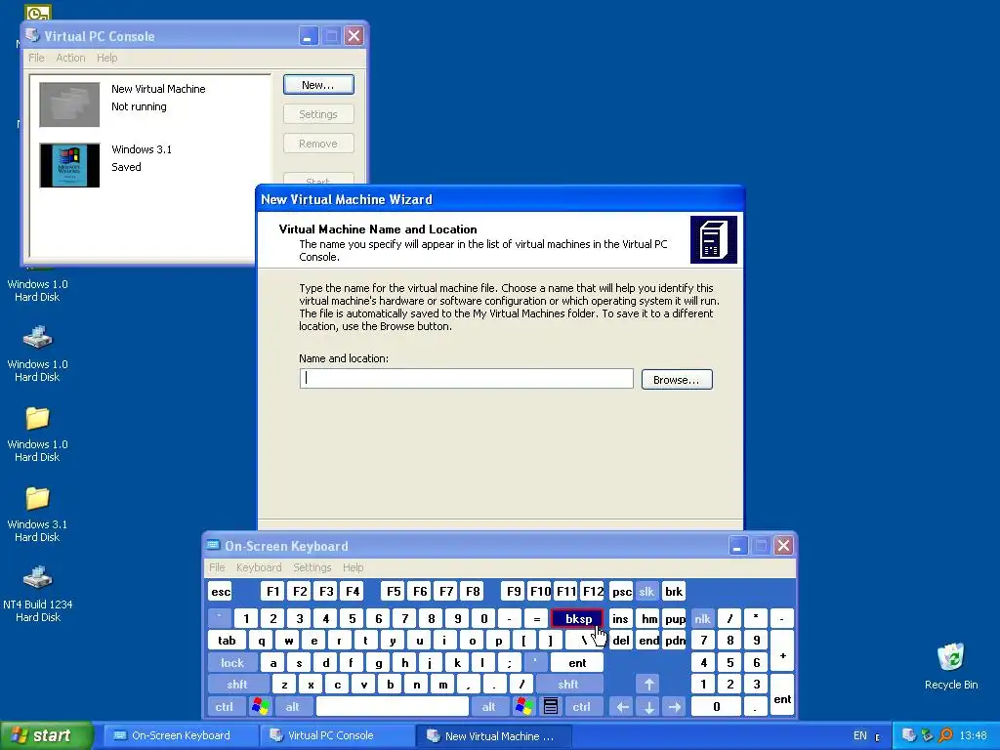Click the del key on the on-screen keyboard
The height and width of the screenshot is (750, 1000).
click(x=620, y=641)
